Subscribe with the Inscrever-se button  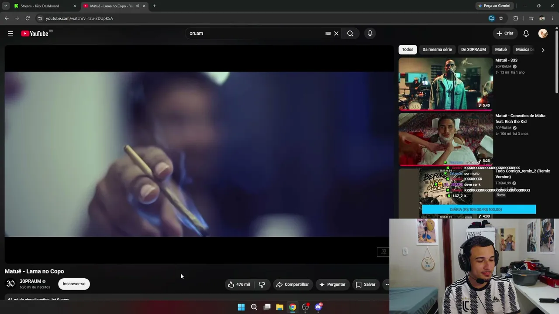coord(74,284)
